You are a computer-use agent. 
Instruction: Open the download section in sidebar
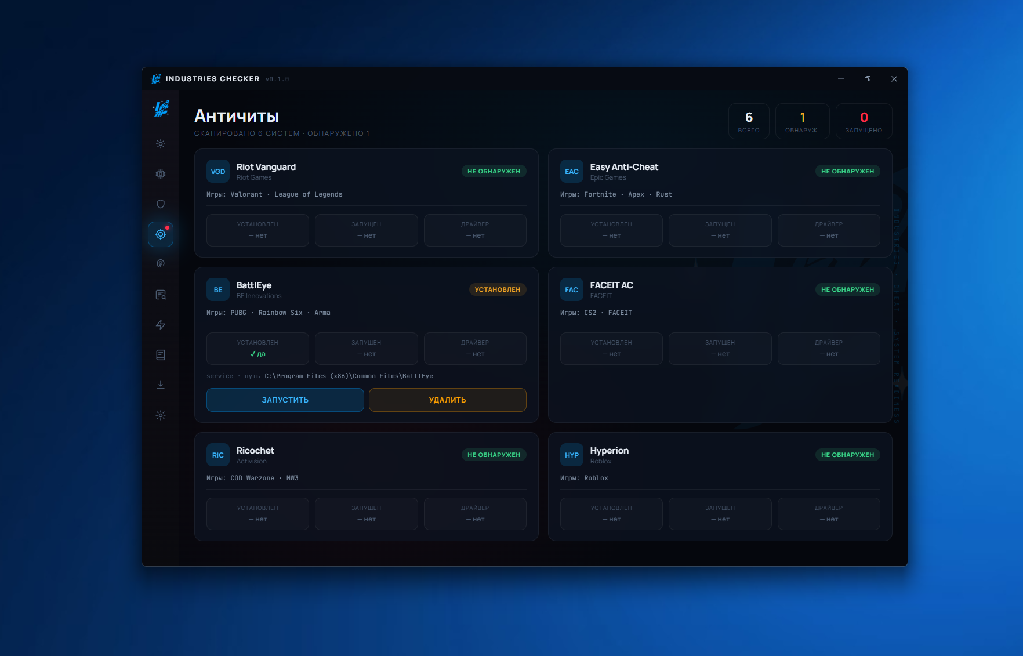pos(161,385)
